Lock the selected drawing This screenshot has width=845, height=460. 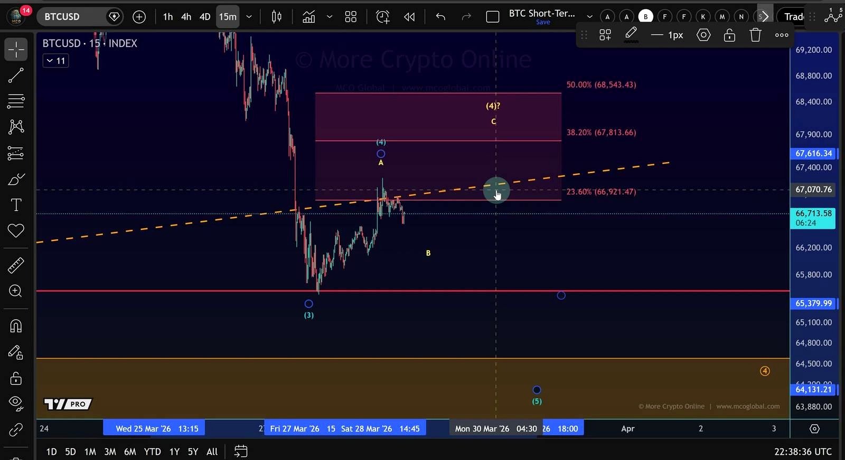tap(729, 35)
